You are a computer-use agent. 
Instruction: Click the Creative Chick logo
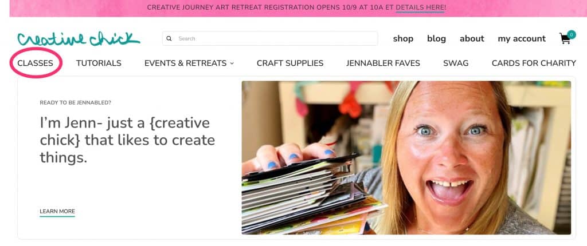[79, 38]
